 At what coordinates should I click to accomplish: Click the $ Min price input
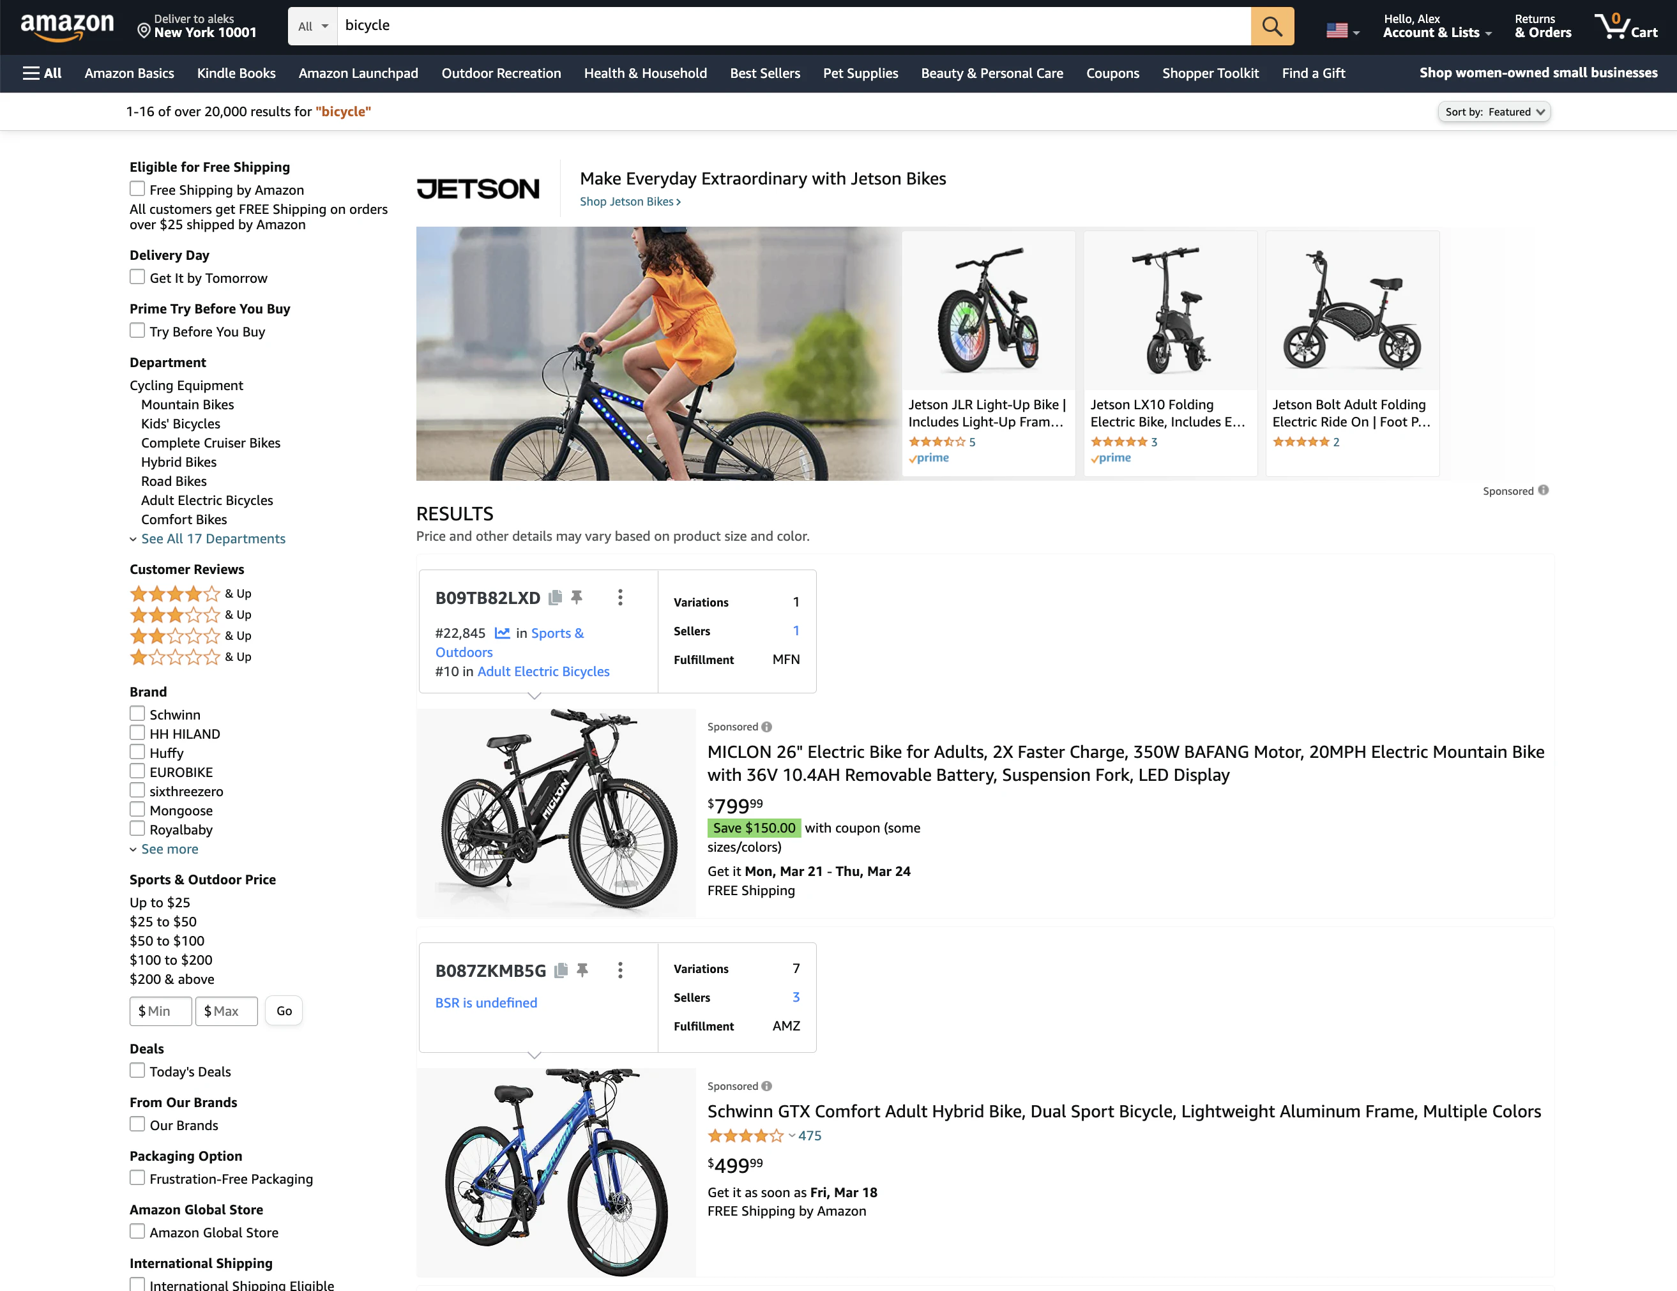pyautogui.click(x=160, y=1010)
